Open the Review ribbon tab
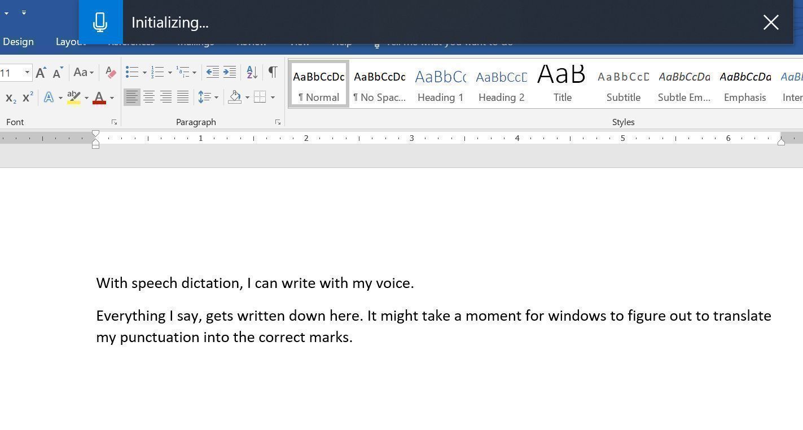803x430 pixels. [252, 41]
